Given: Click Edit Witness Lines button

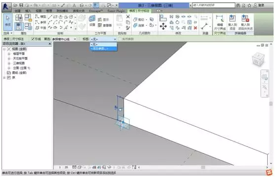Looking at the screenshot, I should [x=220, y=23].
